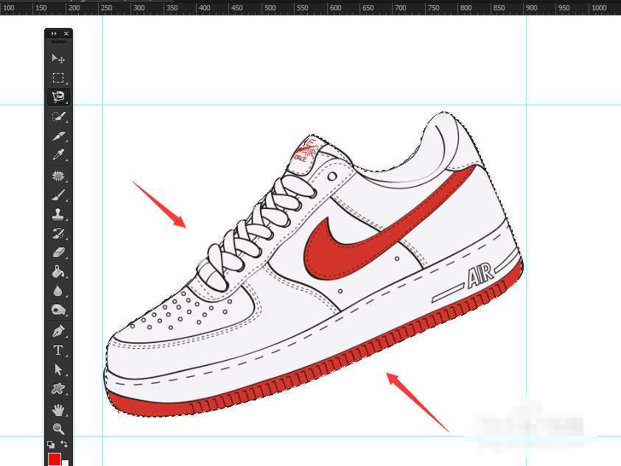Select the Pen tool
Screen dimensions: 621x466
point(58,331)
